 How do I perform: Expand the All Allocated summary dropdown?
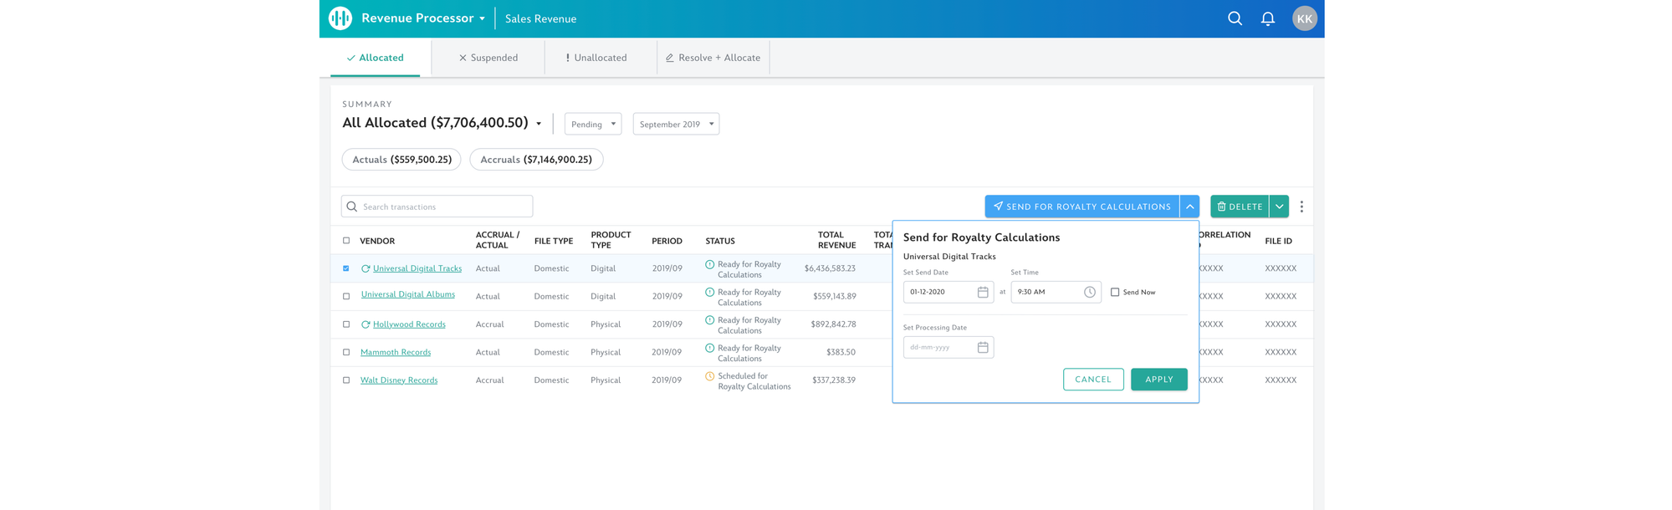(539, 124)
